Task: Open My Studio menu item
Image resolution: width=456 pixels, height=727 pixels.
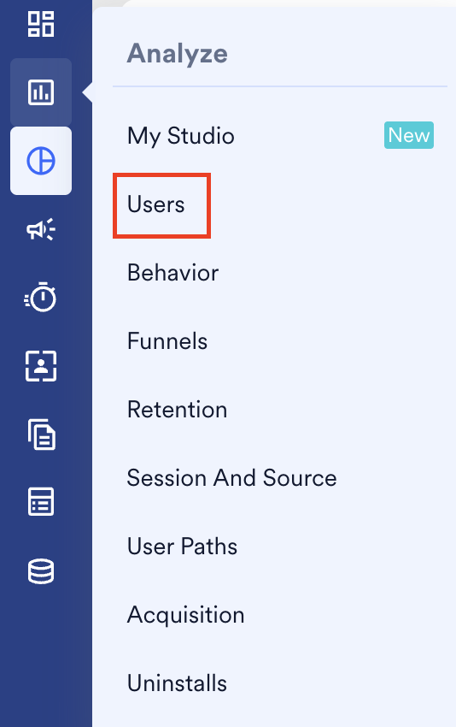Action: click(180, 136)
